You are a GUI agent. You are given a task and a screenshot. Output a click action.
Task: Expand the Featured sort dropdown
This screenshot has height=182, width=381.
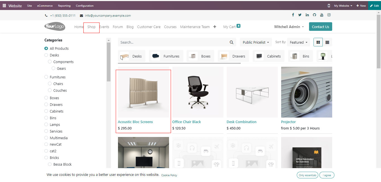click(298, 42)
